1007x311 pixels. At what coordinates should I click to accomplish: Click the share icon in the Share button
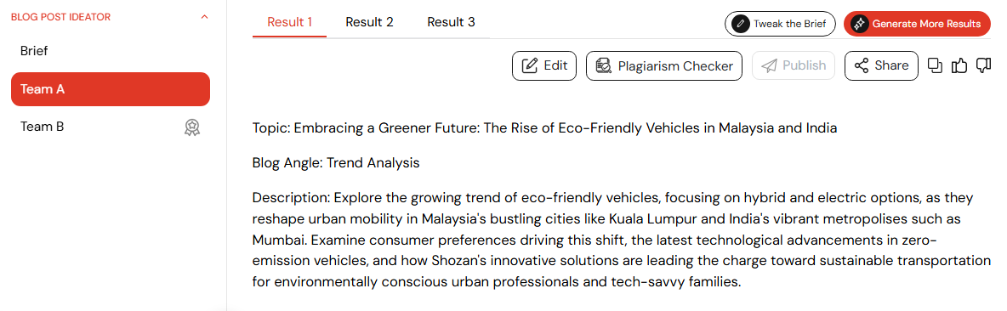pyautogui.click(x=862, y=65)
